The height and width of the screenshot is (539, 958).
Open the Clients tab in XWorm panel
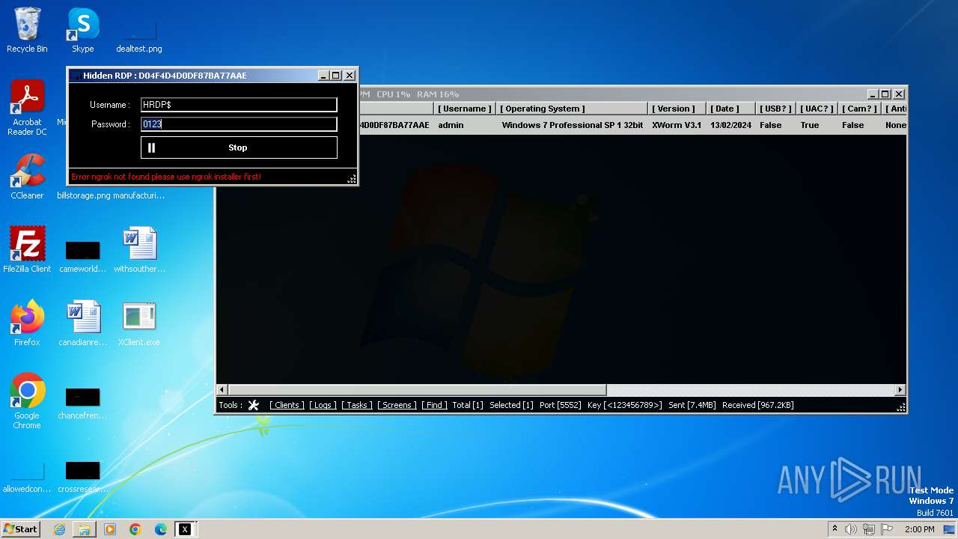(287, 405)
